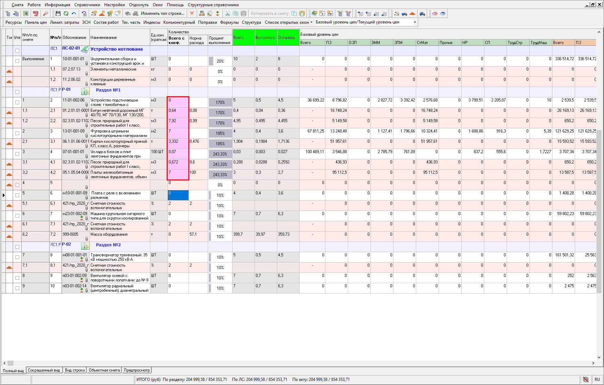Click the selected blue quantity cell
The width and height of the screenshot is (604, 385).
point(178,195)
